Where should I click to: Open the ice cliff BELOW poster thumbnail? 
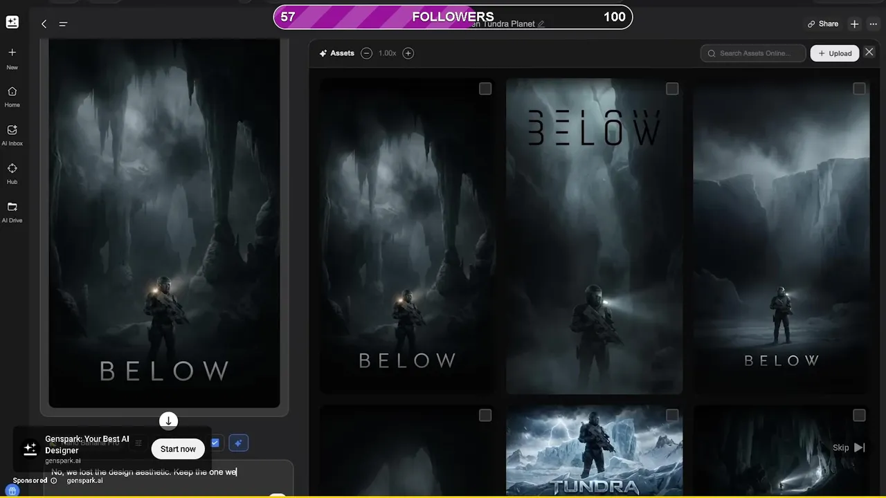click(781, 236)
